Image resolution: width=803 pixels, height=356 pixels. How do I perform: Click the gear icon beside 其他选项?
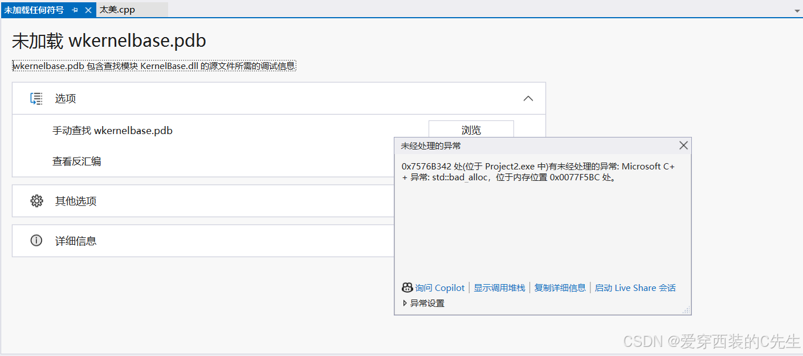36,201
